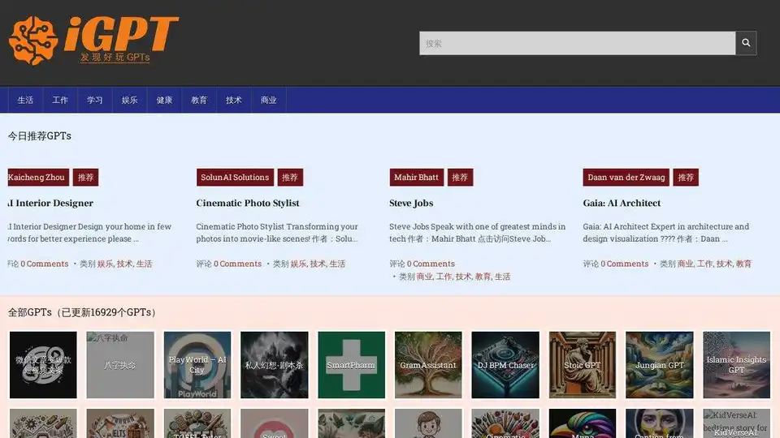Click 推荐 tag next to Daan van der Zwaag
The width and height of the screenshot is (780, 438).
[686, 178]
